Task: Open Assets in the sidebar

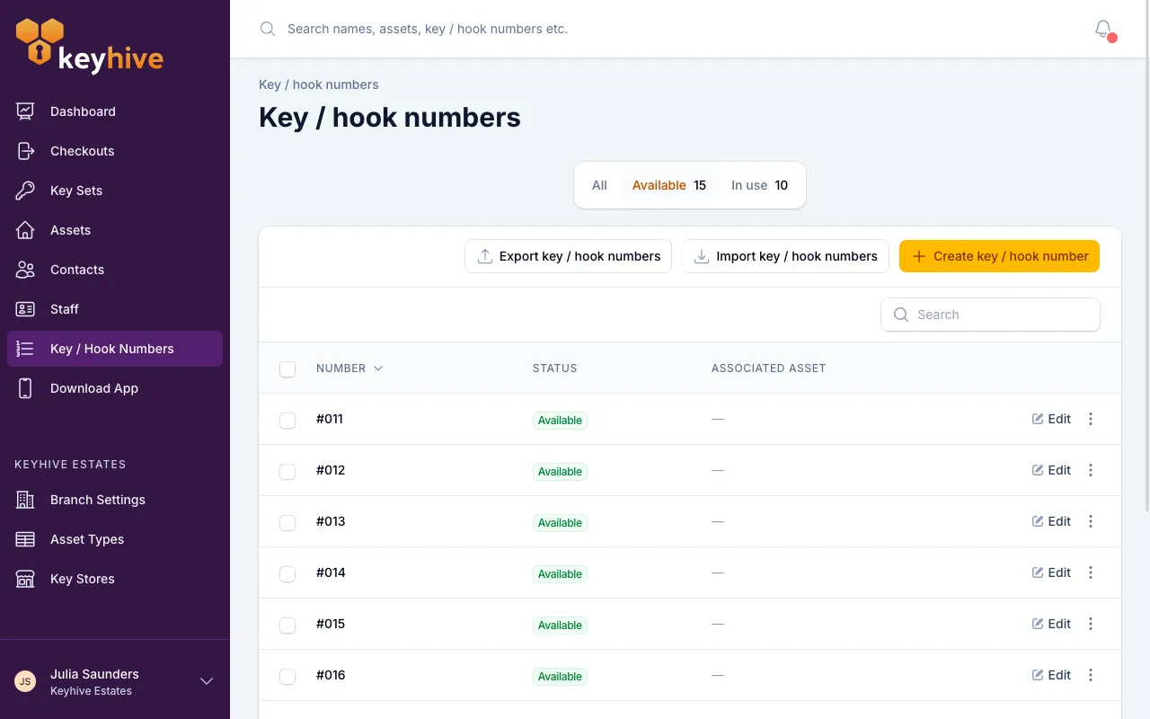Action: 115,230
